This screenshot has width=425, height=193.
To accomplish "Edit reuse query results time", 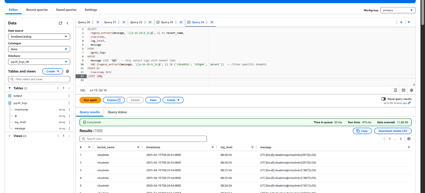I will 410,103.
